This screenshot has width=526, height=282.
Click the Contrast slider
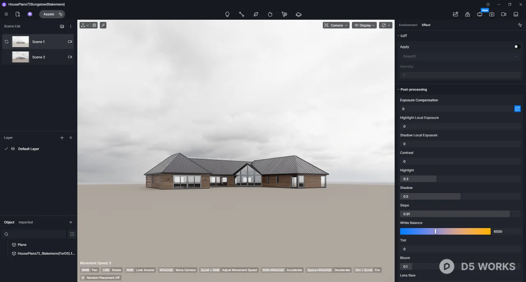(x=460, y=161)
